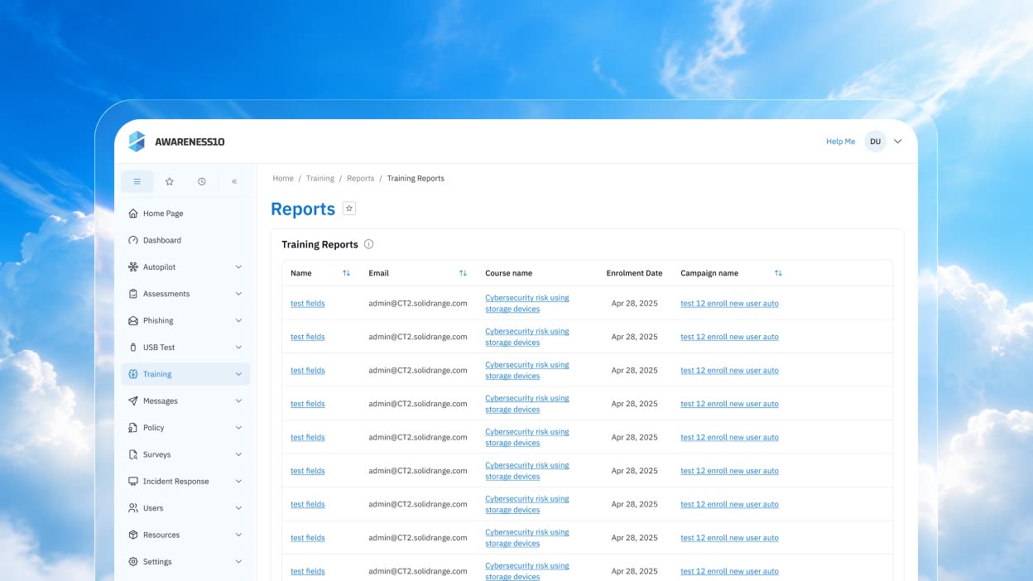Expand the user account dropdown chevron
Screen dimensions: 1033x581
click(898, 142)
